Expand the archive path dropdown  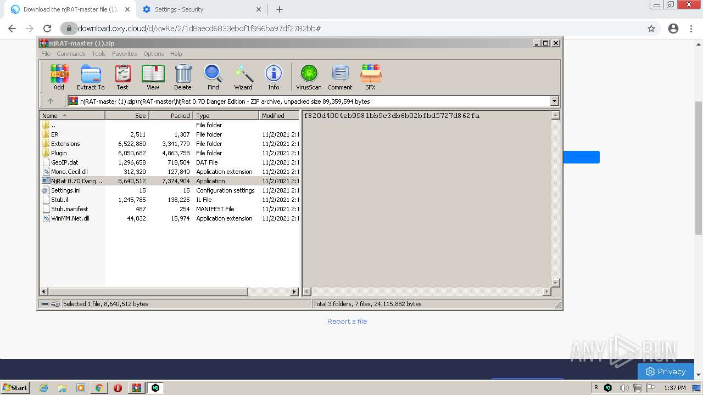coord(554,101)
